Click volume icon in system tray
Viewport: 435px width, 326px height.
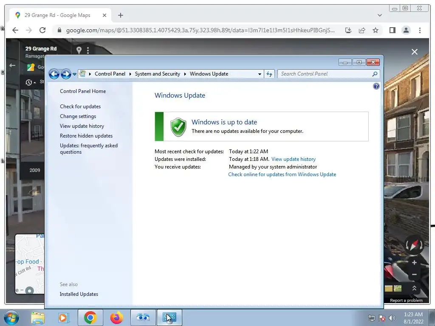coord(392,318)
